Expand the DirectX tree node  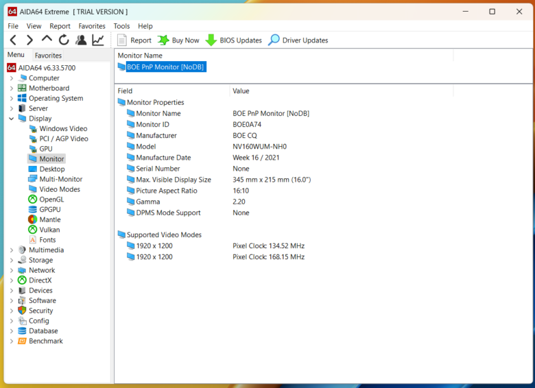tap(12, 280)
